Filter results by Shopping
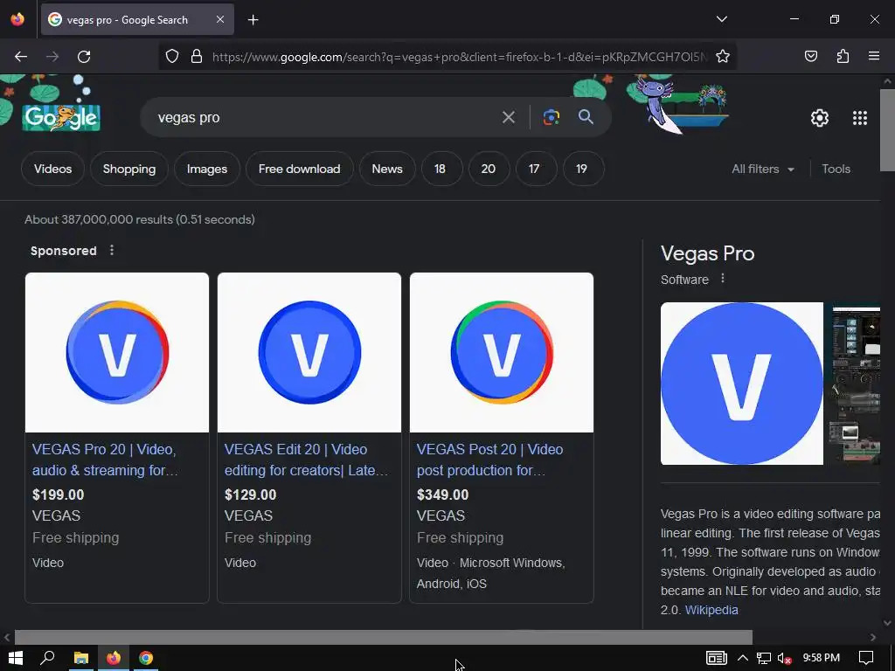This screenshot has height=671, width=895. pyautogui.click(x=129, y=169)
